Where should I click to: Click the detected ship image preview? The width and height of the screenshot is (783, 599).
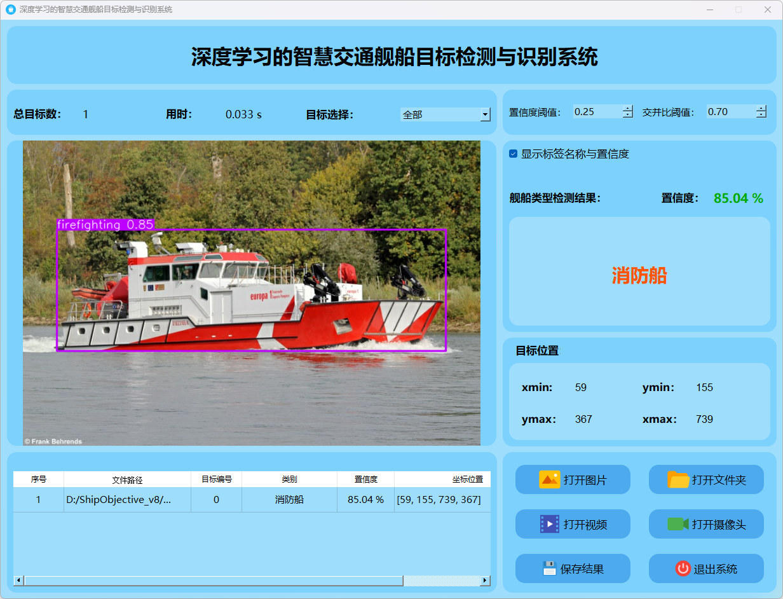coord(252,293)
